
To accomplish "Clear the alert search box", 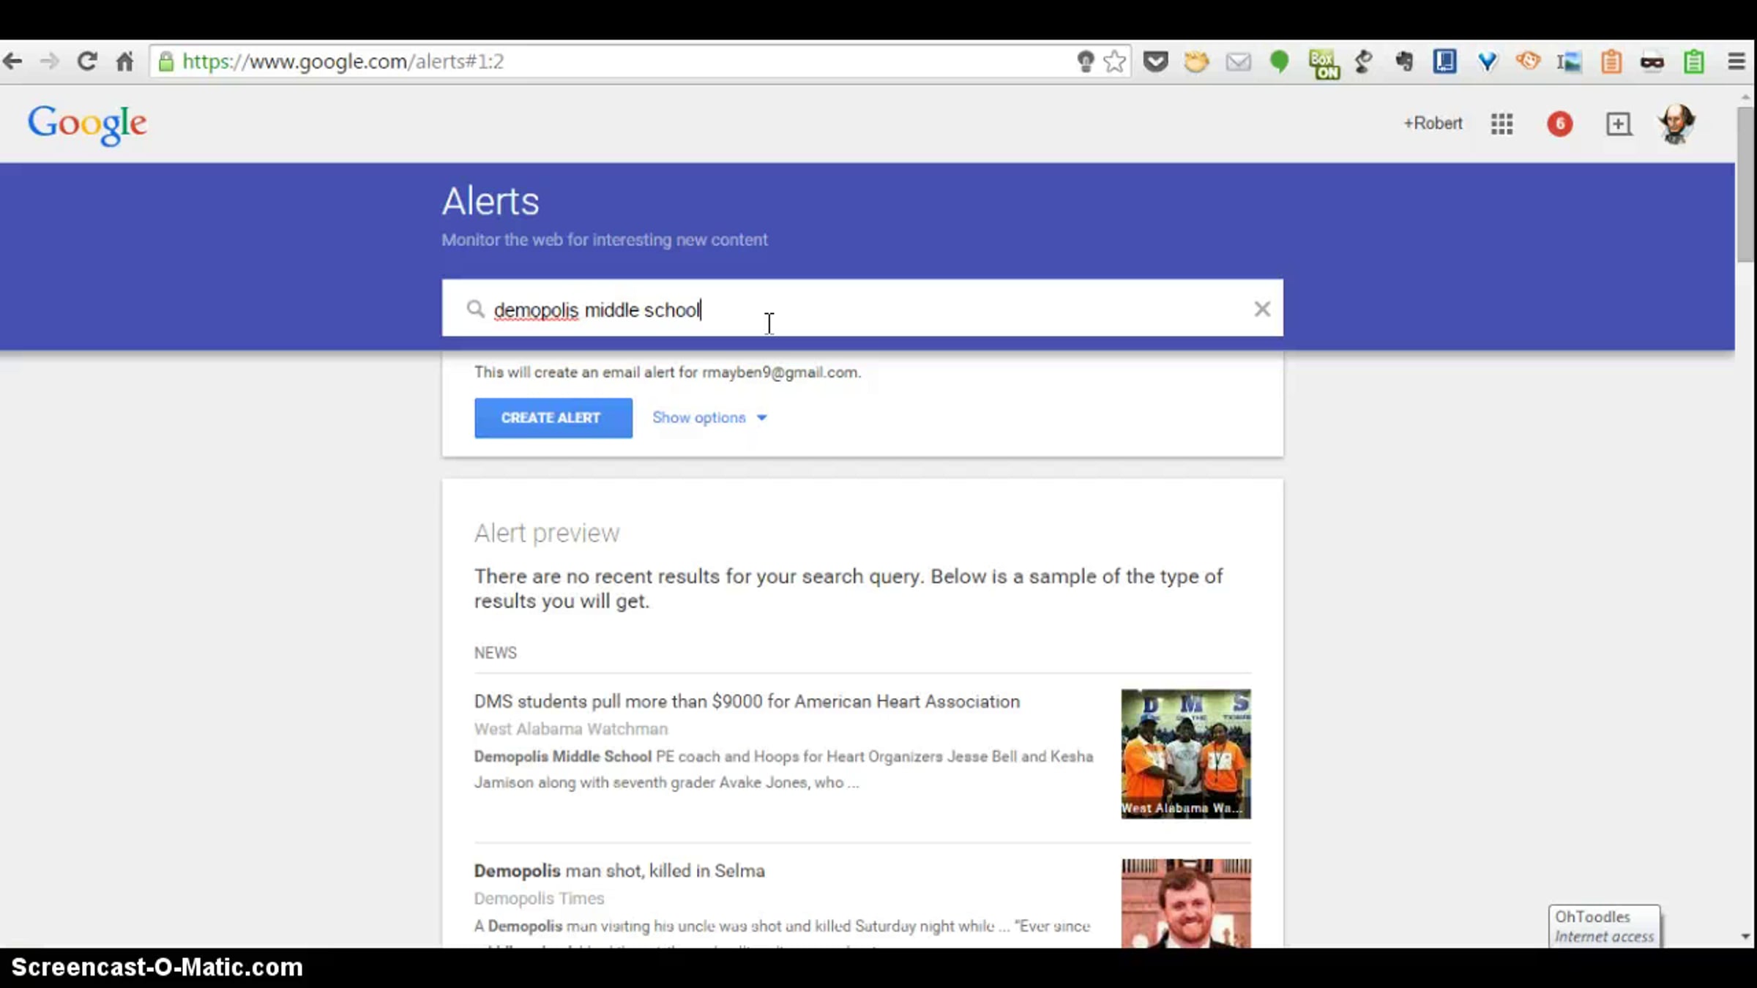I will pyautogui.click(x=1261, y=309).
